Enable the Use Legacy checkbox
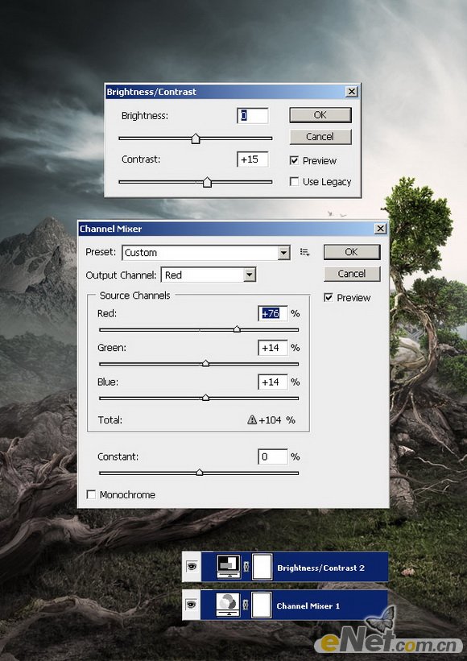Screen dimensions: 467x661 294,181
